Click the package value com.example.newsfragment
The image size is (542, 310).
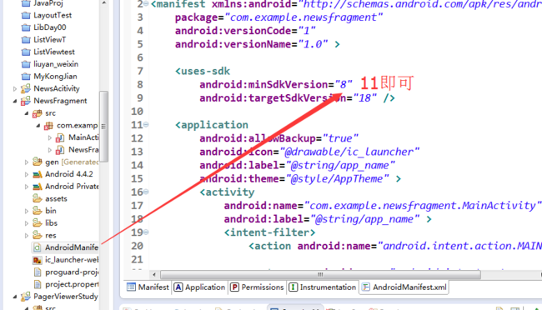pyautogui.click(x=304, y=17)
